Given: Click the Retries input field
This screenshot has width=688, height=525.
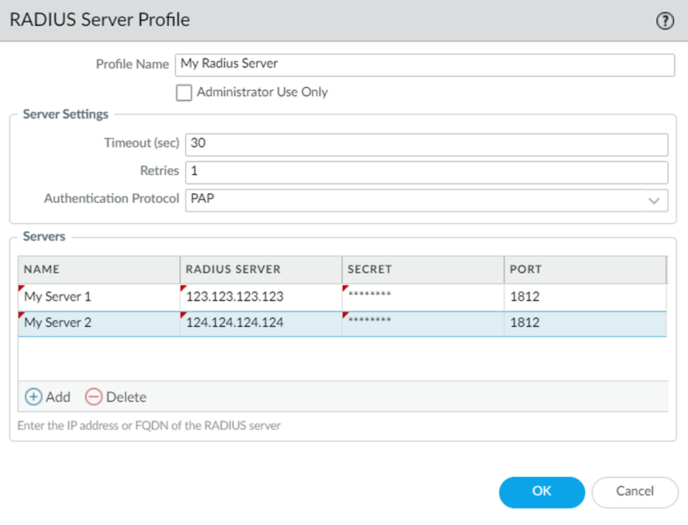Looking at the screenshot, I should (426, 172).
